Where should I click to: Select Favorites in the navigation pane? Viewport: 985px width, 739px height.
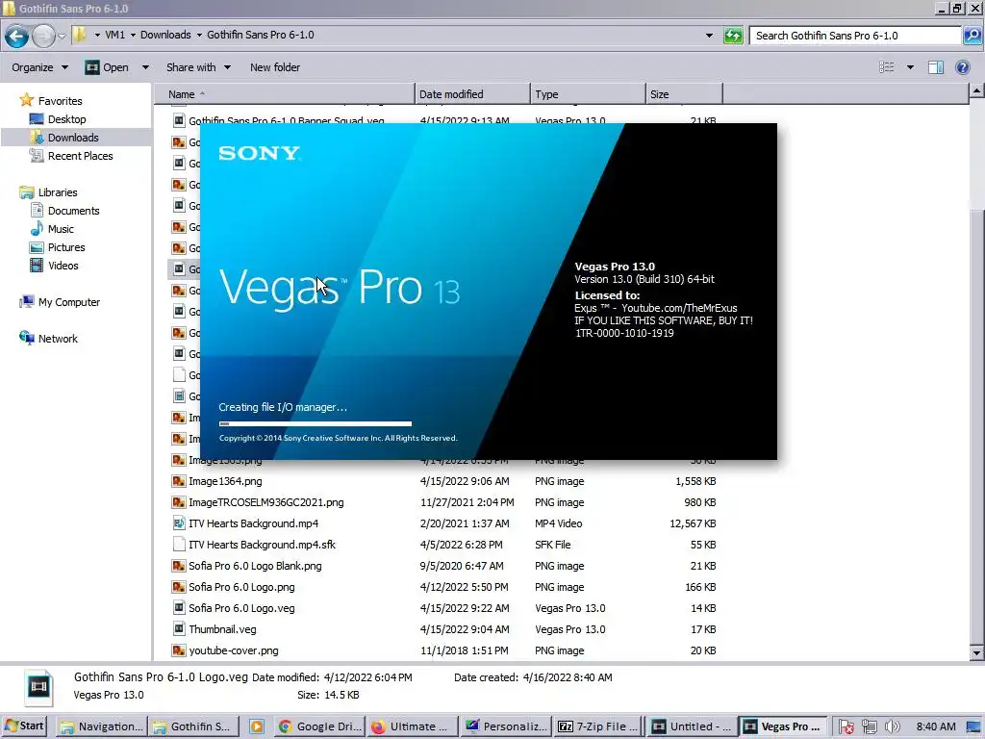click(x=52, y=100)
